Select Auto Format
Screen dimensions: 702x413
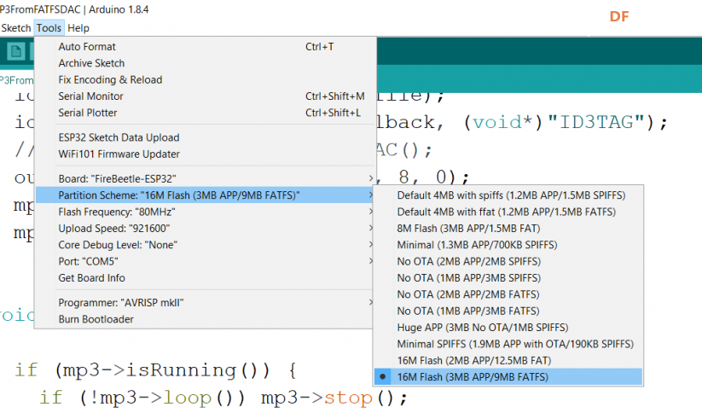(206, 47)
